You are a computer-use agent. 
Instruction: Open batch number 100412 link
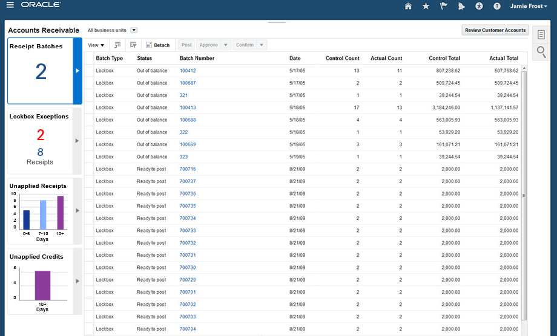coord(188,71)
